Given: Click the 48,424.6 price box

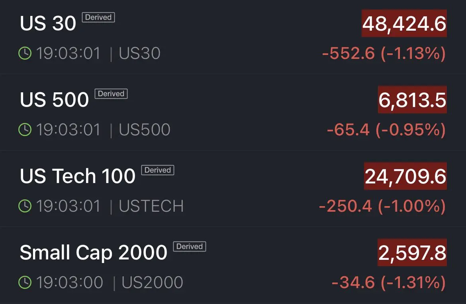Looking at the screenshot, I should point(404,24).
